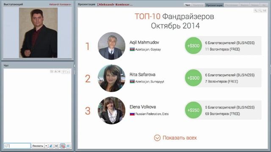Click the ТОП-10 Фандрайзеров heading
This screenshot has width=271, height=152.
(174, 16)
